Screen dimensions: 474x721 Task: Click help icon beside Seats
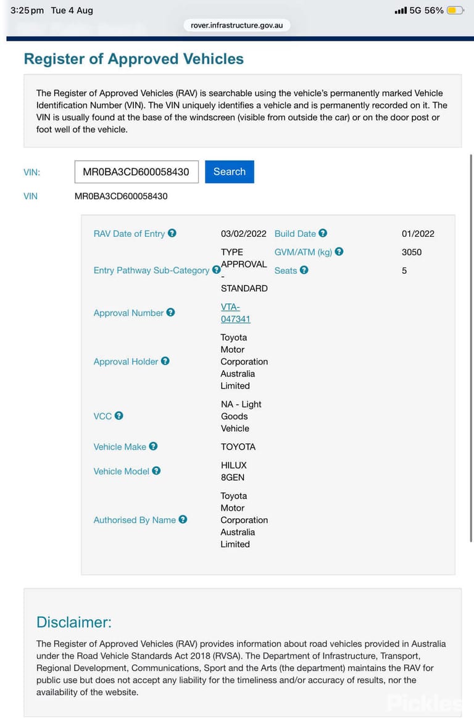pyautogui.click(x=304, y=270)
